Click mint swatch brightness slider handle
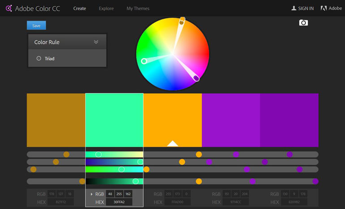Screen dimensions: 345x209 coord(135,181)
